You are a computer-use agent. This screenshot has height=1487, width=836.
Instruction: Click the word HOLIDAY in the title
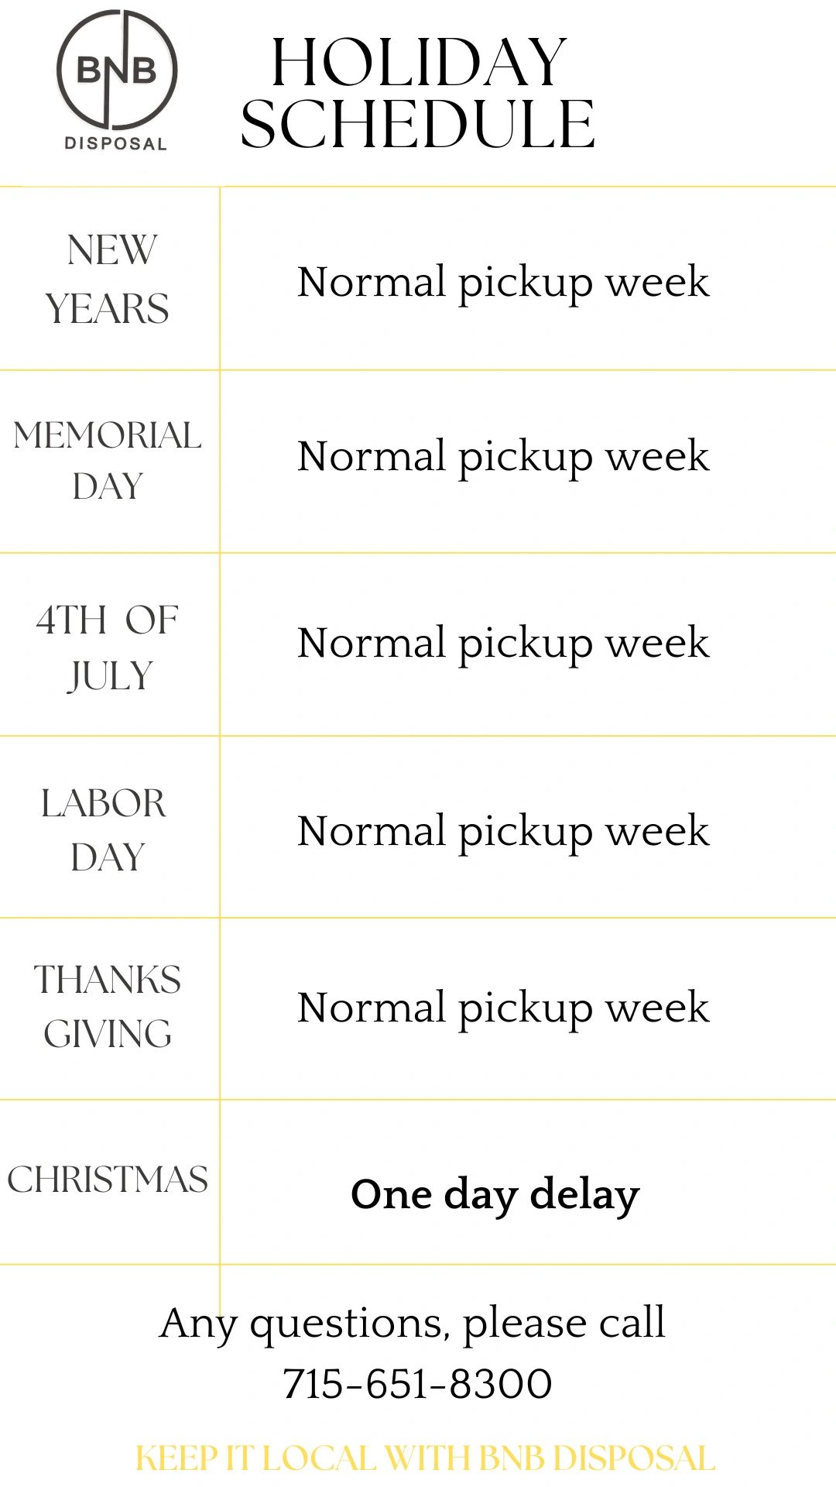(x=419, y=63)
